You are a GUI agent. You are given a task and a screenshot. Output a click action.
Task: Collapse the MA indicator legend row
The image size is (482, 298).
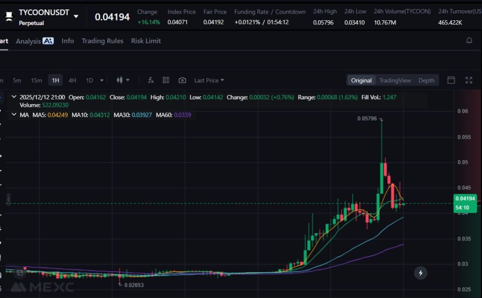tap(13, 114)
